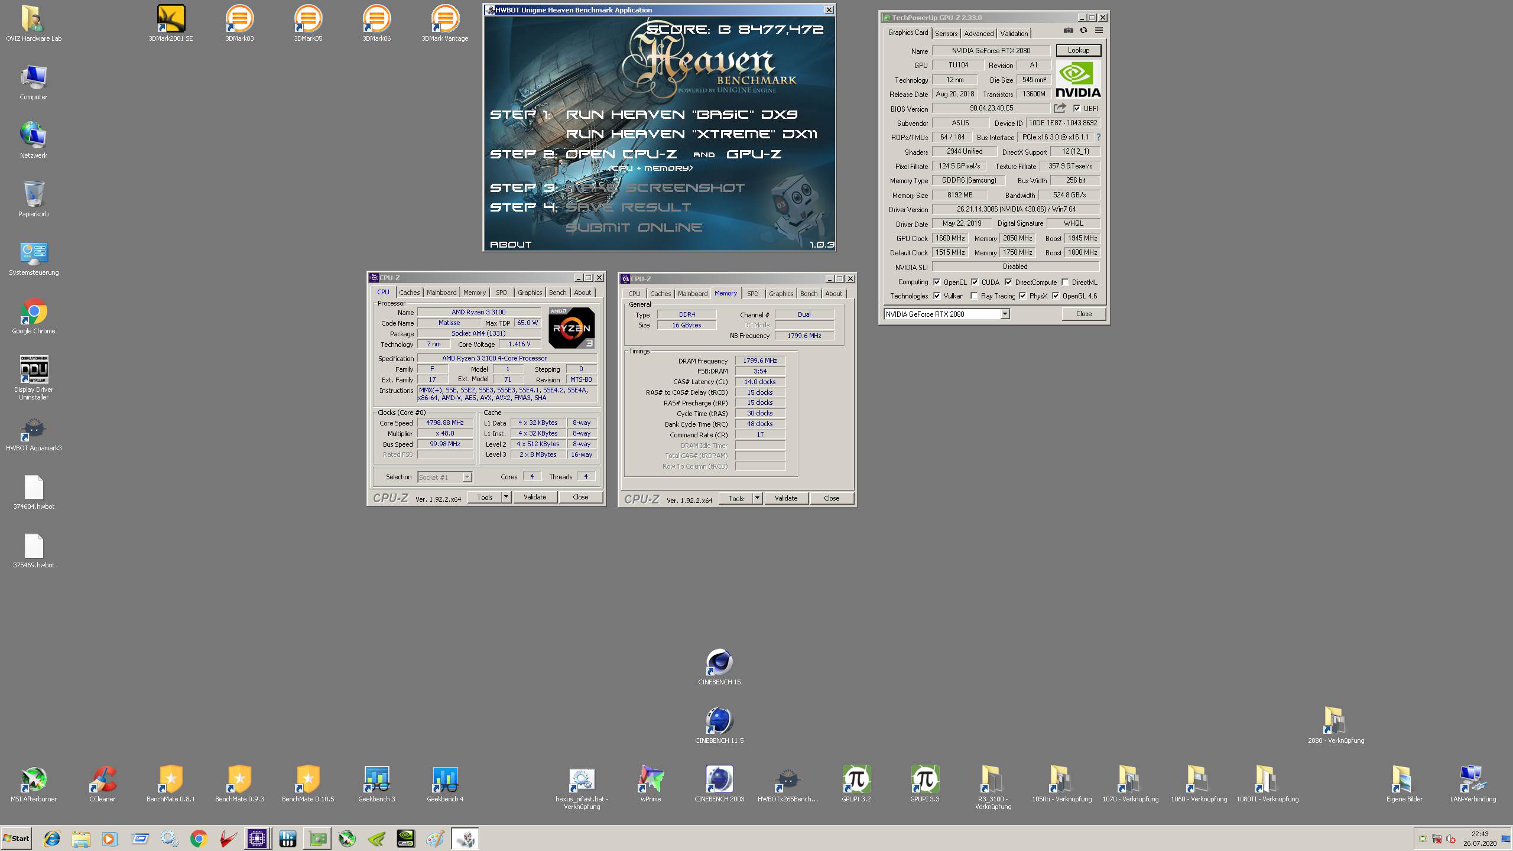Open Mainboard tab in CPU-Z CPU window

click(441, 293)
